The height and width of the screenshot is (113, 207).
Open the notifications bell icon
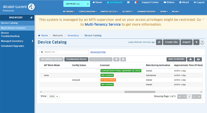(x=136, y=2)
